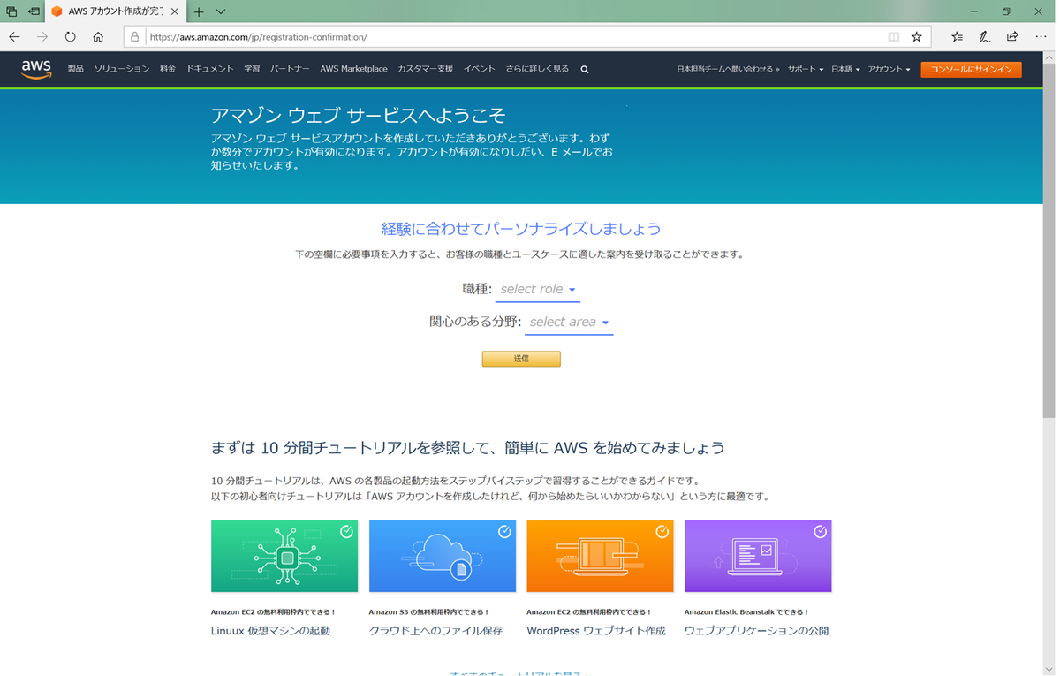Open the 料金 menu item
The height and width of the screenshot is (676, 1060).
(168, 69)
